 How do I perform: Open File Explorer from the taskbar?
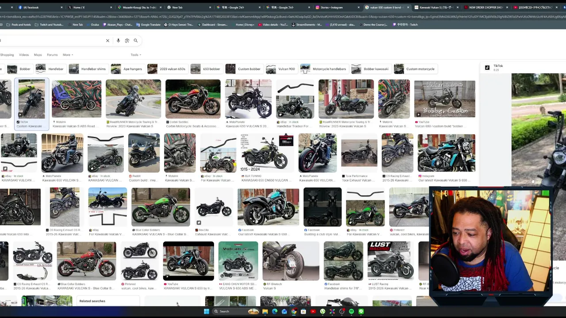(x=265, y=311)
